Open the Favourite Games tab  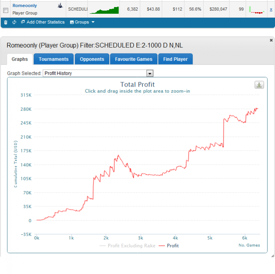[134, 59]
